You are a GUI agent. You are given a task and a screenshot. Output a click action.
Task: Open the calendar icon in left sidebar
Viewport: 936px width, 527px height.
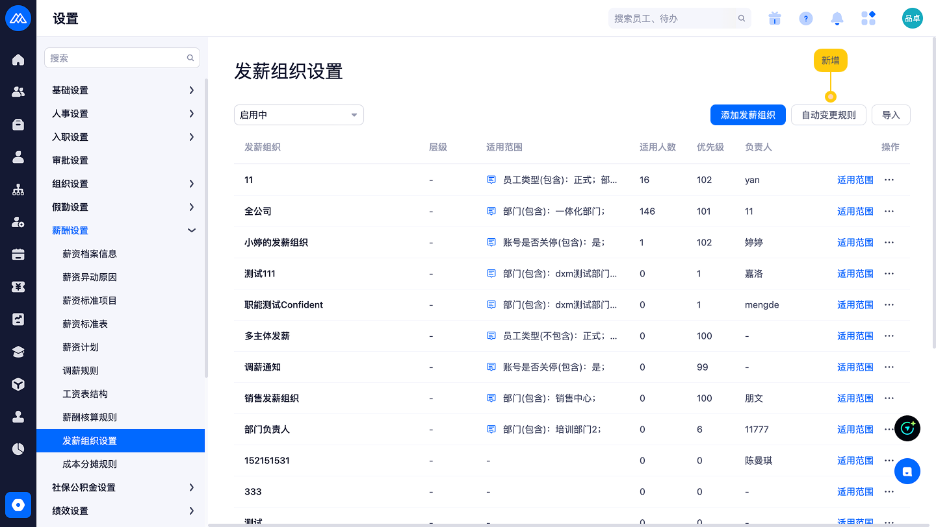point(18,254)
